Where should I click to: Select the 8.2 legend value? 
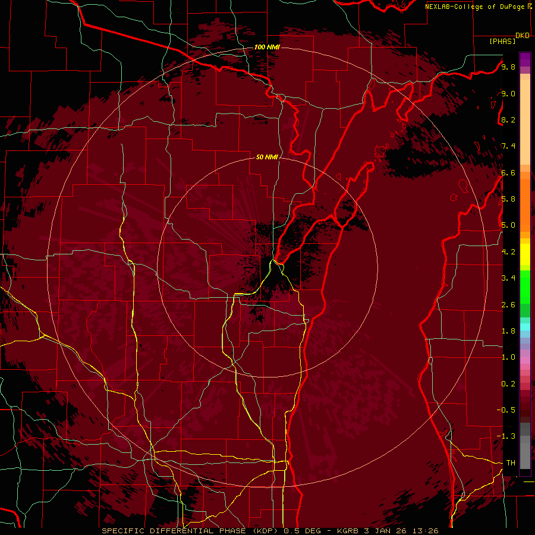tap(508, 119)
